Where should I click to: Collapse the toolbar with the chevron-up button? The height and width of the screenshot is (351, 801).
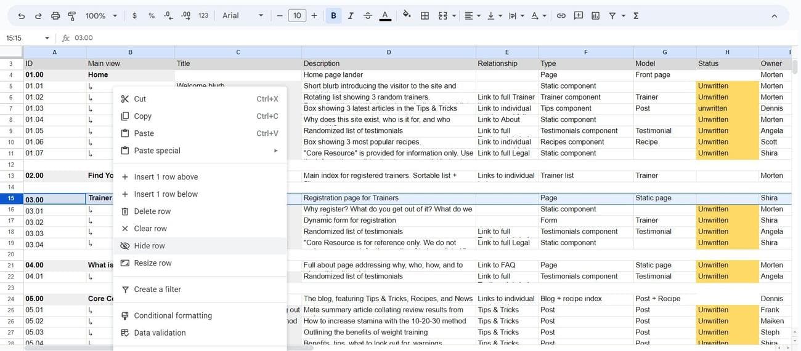(775, 15)
